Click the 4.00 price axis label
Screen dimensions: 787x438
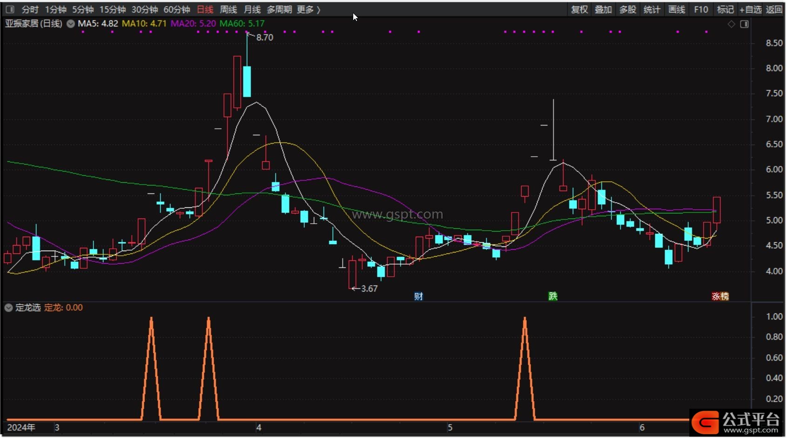click(x=774, y=271)
